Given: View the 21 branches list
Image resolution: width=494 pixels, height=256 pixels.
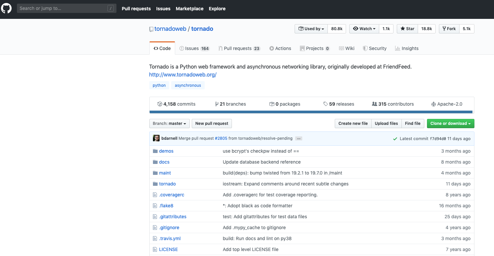Looking at the screenshot, I should point(231,104).
